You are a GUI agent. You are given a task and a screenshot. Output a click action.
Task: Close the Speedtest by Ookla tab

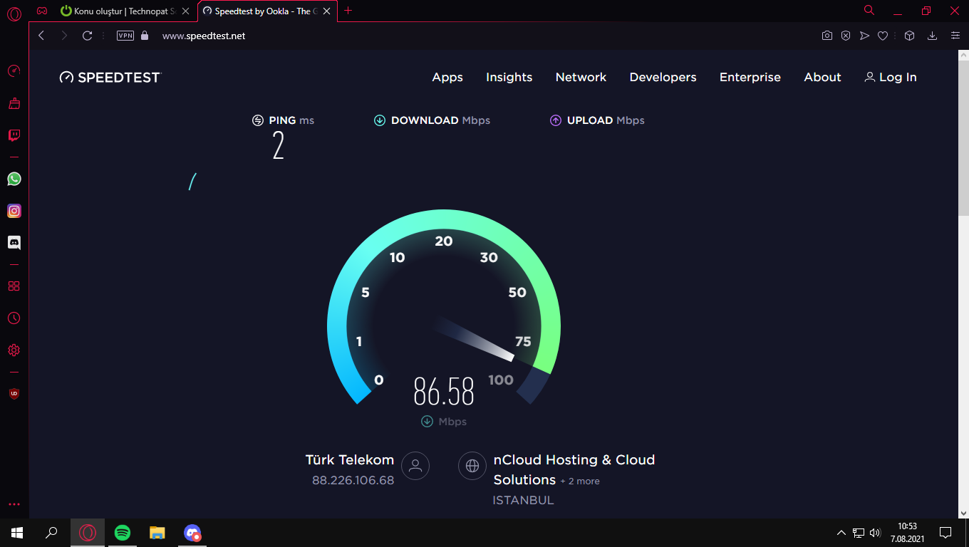[x=326, y=11]
